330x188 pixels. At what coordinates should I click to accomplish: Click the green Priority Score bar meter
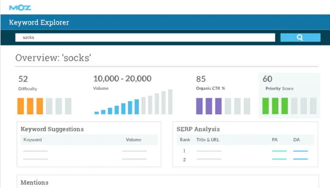pos(289,106)
